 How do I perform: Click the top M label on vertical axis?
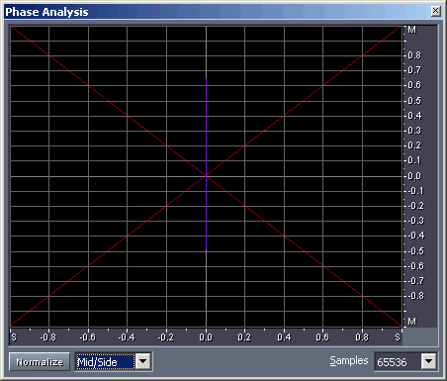tap(412, 30)
